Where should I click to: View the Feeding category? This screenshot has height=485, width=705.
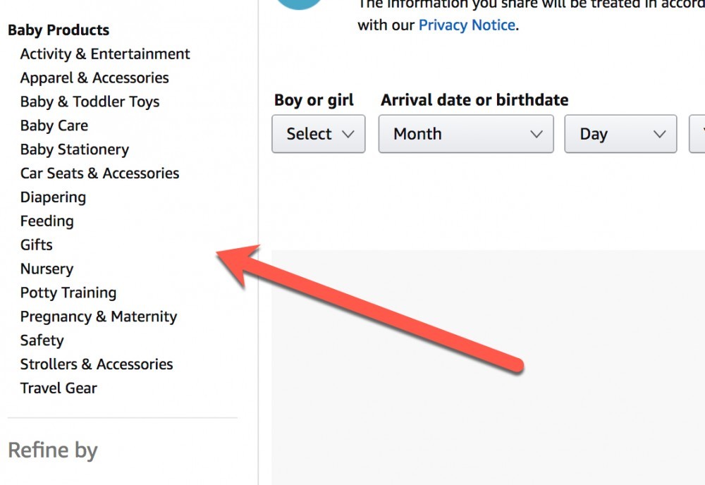tap(47, 221)
